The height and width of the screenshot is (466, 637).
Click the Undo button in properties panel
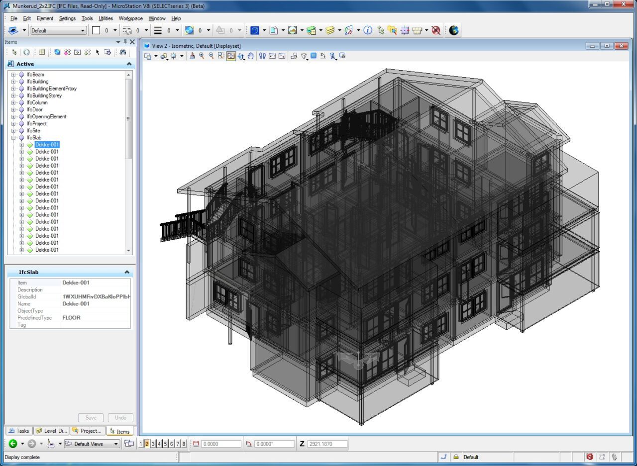click(x=120, y=418)
